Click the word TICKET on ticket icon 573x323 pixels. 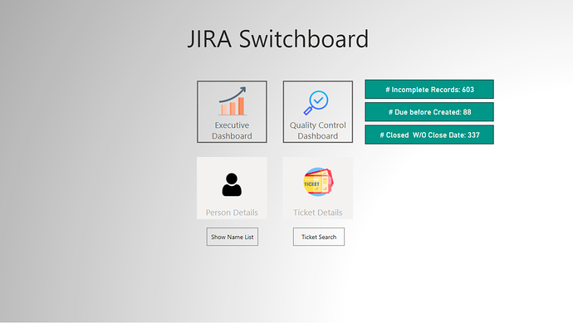(311, 184)
